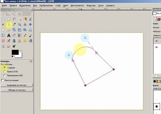Select the Eraser tool

click(x=3, y=41)
